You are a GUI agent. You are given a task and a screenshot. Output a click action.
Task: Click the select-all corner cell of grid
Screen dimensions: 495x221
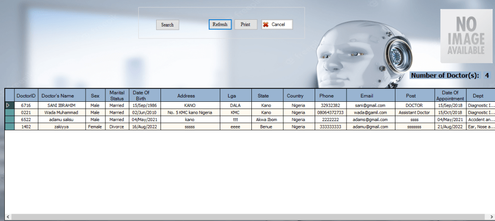pos(9,96)
